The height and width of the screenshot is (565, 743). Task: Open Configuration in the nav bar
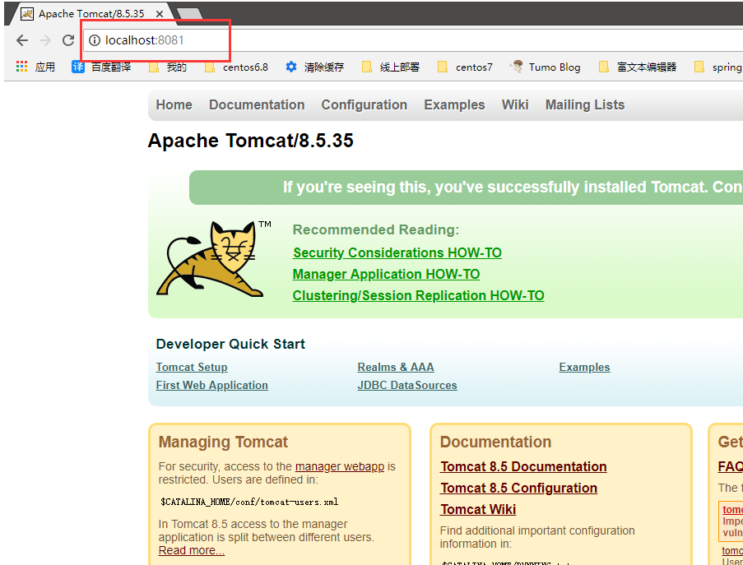coord(364,104)
